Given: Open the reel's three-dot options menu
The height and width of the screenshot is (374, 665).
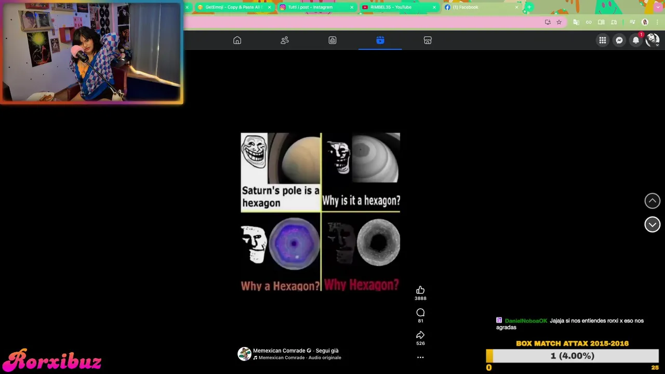Looking at the screenshot, I should tap(420, 357).
